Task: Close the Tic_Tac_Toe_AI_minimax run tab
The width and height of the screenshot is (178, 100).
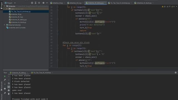Action: [x=52, y=73]
